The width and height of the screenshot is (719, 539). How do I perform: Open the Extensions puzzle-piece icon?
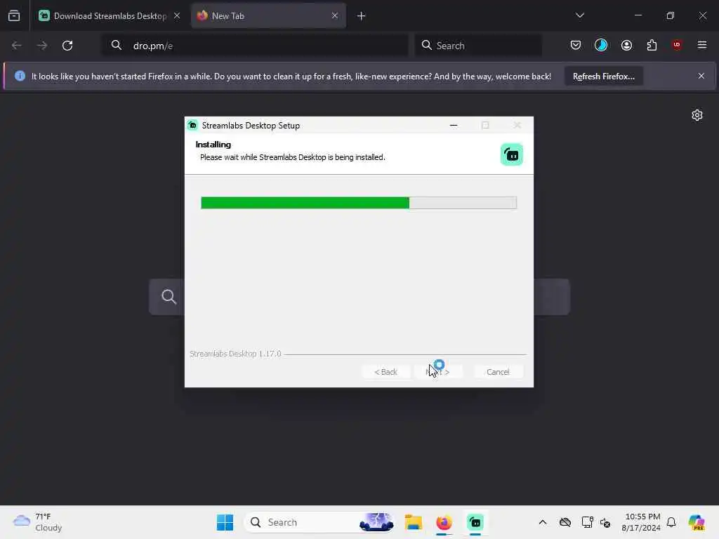[652, 45]
